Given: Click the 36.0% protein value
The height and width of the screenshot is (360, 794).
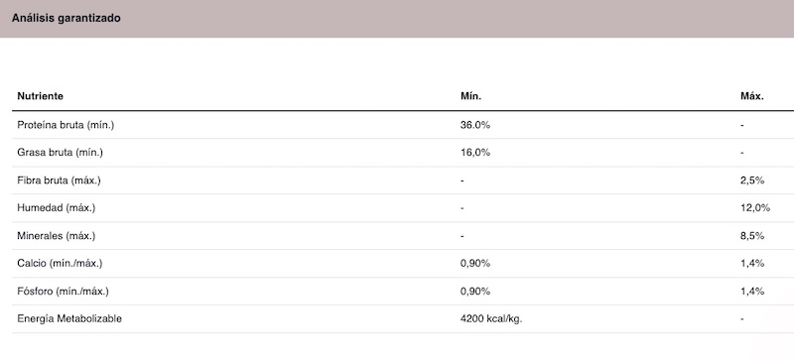Looking at the screenshot, I should pyautogui.click(x=475, y=125).
